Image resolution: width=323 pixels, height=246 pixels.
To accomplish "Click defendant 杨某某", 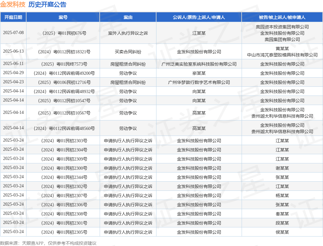I will [282, 196].
